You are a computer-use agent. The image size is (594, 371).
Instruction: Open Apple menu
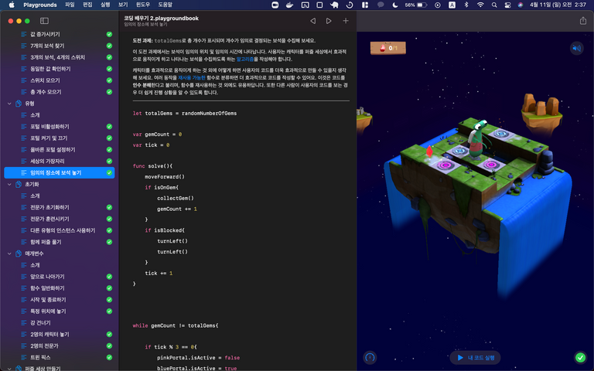click(12, 5)
